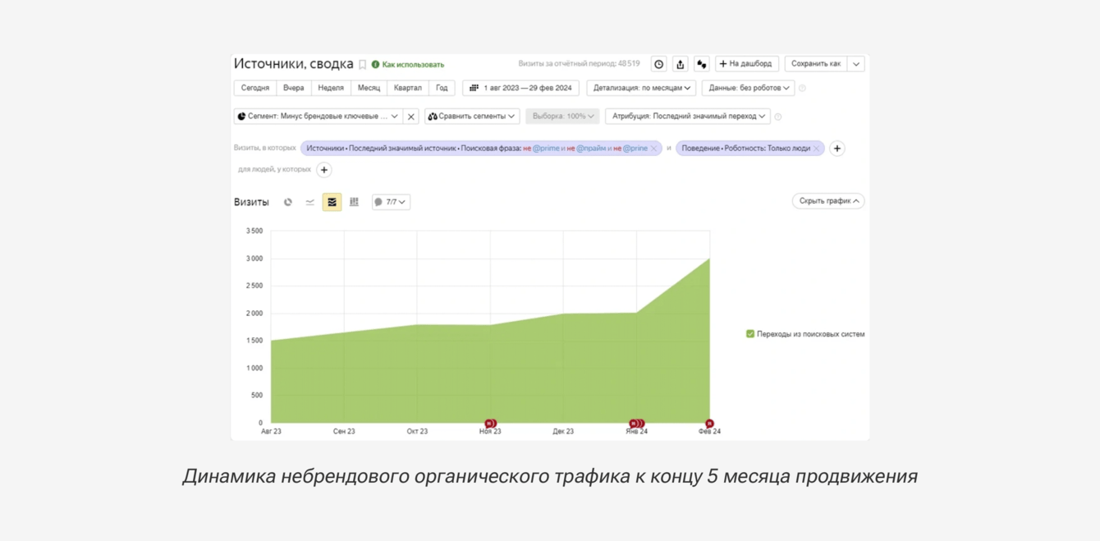The height and width of the screenshot is (541, 1100).
Task: Select the pie chart view icon
Action: tap(288, 202)
